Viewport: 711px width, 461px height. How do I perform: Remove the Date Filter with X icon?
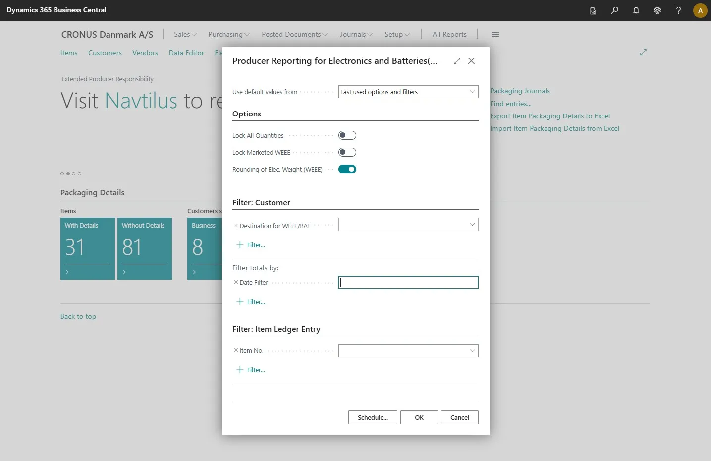[x=236, y=282]
